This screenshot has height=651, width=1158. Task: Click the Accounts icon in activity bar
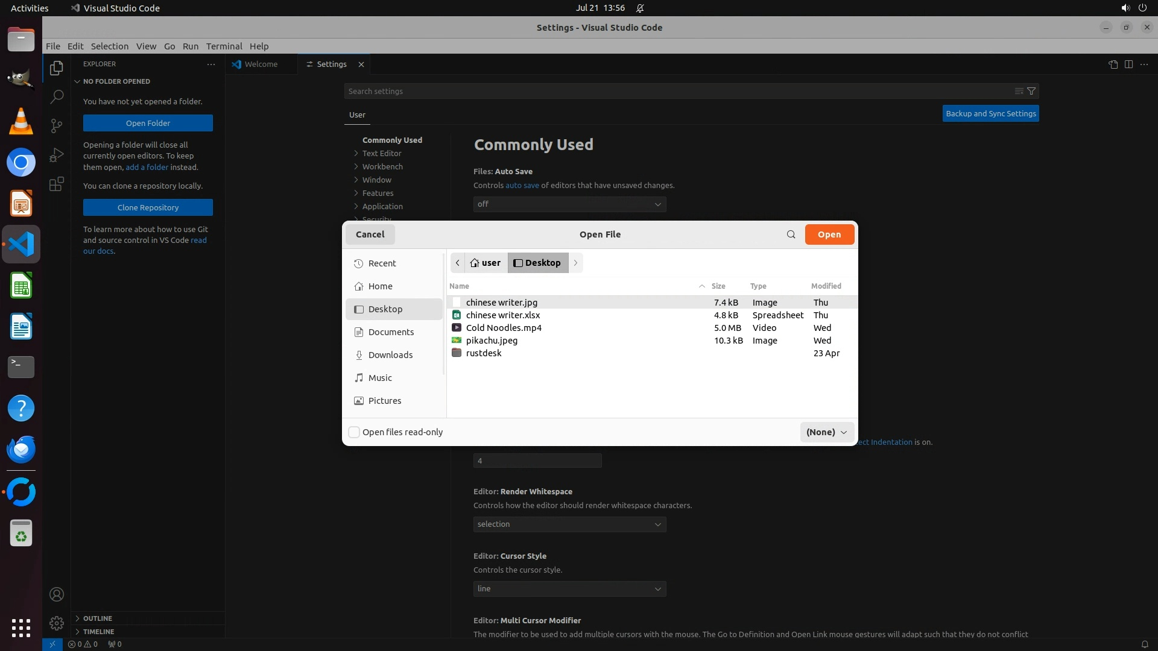[57, 594]
